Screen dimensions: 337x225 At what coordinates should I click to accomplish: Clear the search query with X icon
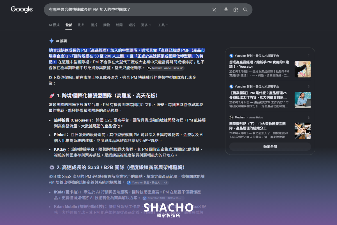[214, 10]
